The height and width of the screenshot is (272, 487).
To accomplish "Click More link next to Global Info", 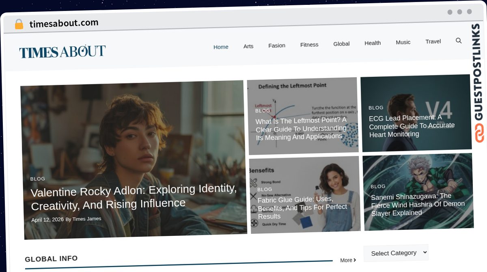I will [x=348, y=260].
